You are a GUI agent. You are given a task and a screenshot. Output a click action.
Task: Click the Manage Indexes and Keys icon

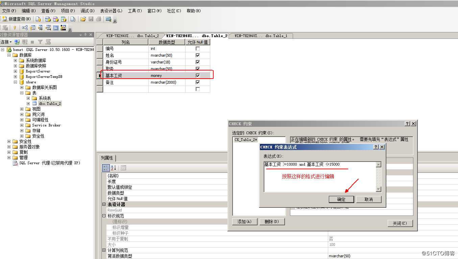tap(32, 28)
